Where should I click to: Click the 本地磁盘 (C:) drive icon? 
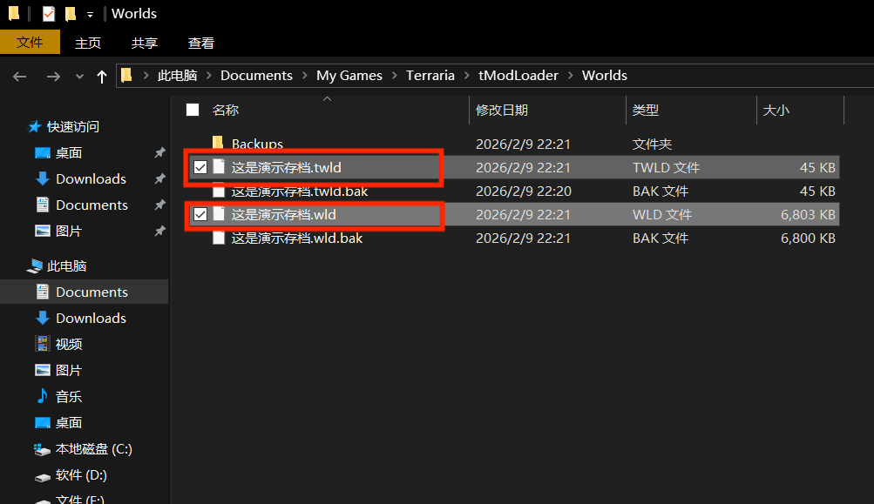click(42, 449)
